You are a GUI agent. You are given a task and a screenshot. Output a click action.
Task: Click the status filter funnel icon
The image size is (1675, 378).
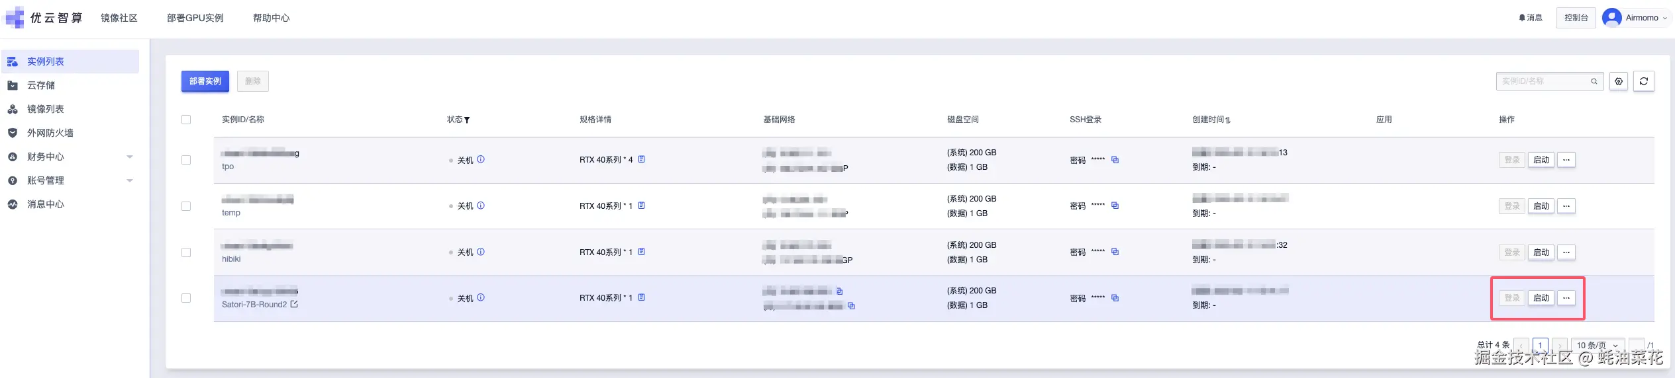pyautogui.click(x=467, y=120)
